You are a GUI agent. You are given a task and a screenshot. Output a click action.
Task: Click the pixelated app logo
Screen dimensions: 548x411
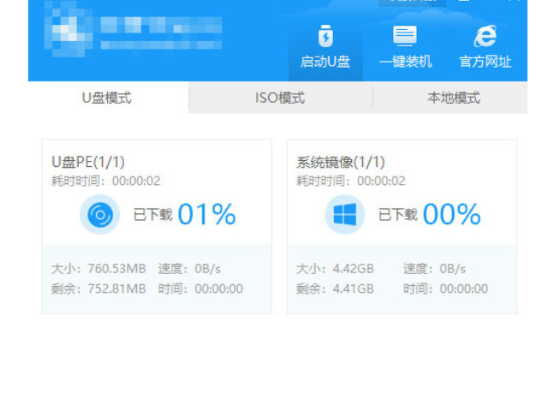(x=68, y=29)
